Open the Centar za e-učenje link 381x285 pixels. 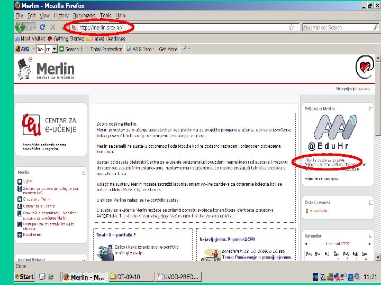(39, 206)
